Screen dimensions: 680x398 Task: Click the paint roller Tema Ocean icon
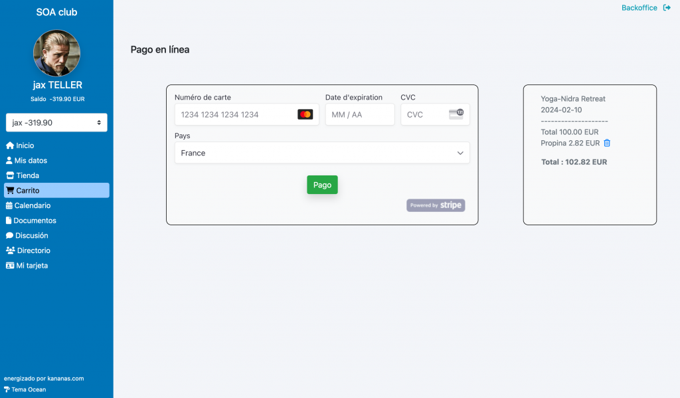(x=7, y=389)
